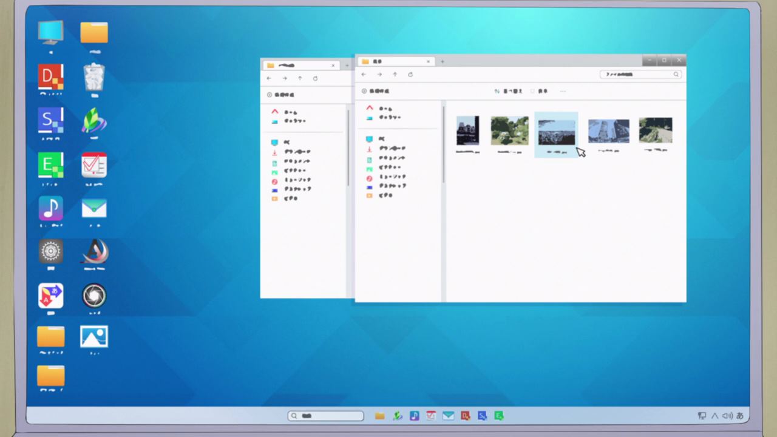Image resolution: width=777 pixels, height=437 pixels.
Task: Click forward arrow in rear explorer window
Action: pyautogui.click(x=285, y=78)
